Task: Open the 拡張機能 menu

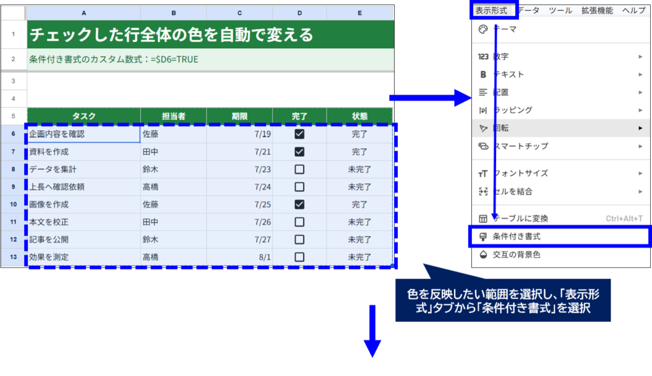Action: [x=597, y=10]
